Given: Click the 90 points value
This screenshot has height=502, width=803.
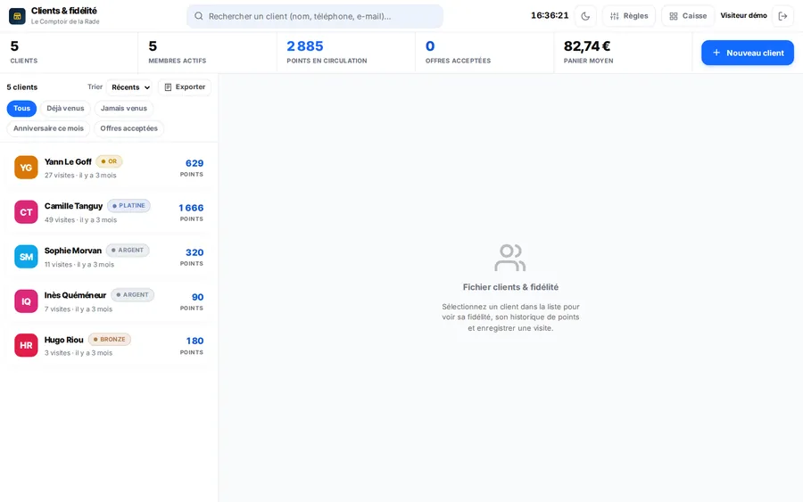Looking at the screenshot, I should pyautogui.click(x=197, y=297).
